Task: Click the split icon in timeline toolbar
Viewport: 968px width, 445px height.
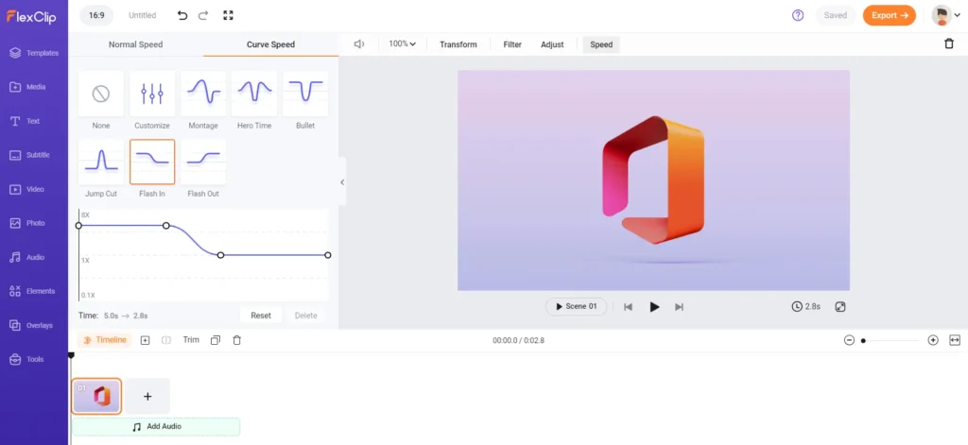Action: pyautogui.click(x=166, y=340)
